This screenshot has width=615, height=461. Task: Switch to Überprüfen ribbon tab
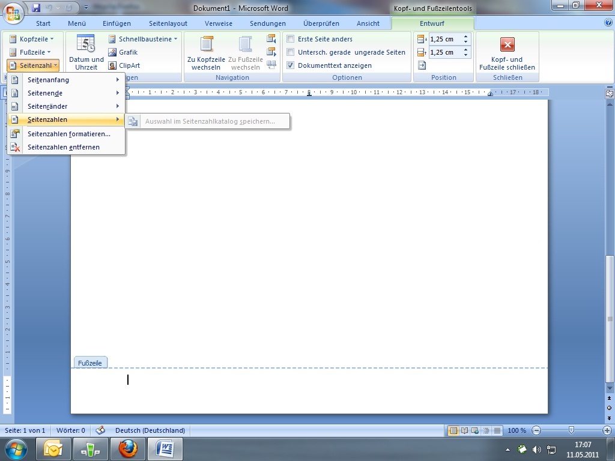coord(321,23)
